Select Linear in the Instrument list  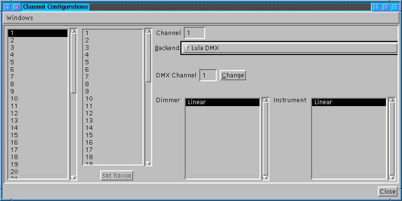(x=349, y=103)
